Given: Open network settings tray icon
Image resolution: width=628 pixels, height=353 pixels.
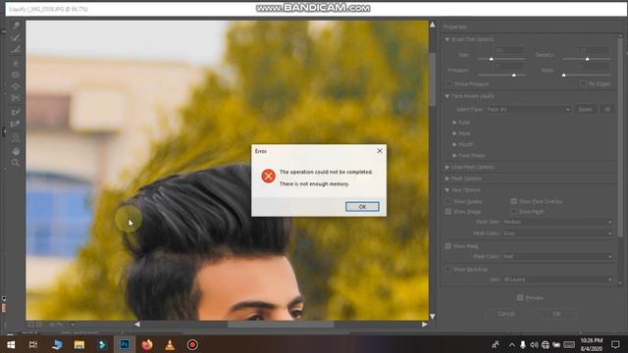Looking at the screenshot, I should [546, 344].
